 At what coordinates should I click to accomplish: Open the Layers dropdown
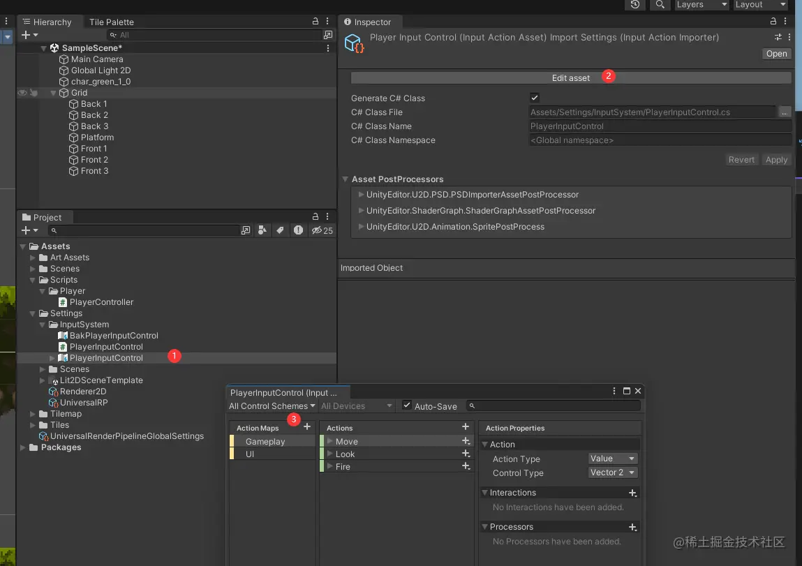pos(701,5)
